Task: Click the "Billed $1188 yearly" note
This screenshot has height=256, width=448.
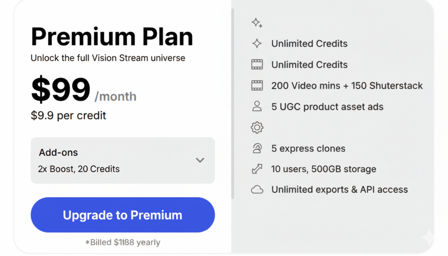Action: tap(122, 242)
